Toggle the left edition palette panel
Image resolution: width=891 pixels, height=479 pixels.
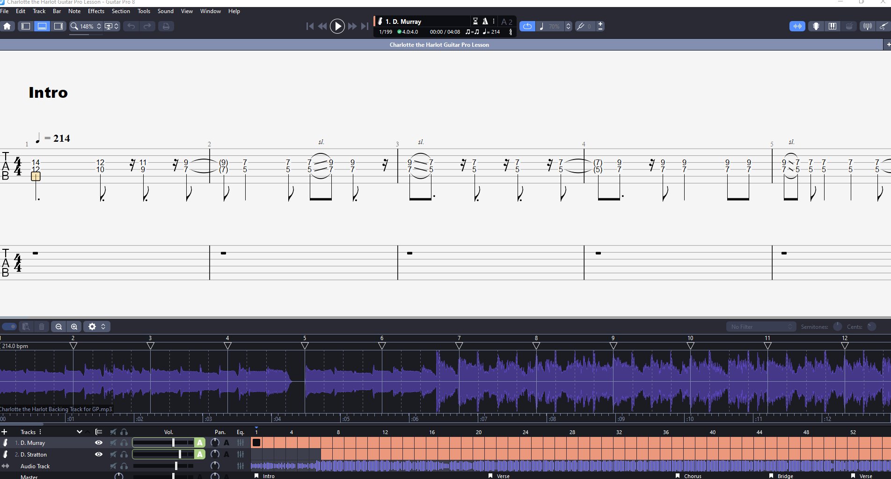pyautogui.click(x=26, y=26)
